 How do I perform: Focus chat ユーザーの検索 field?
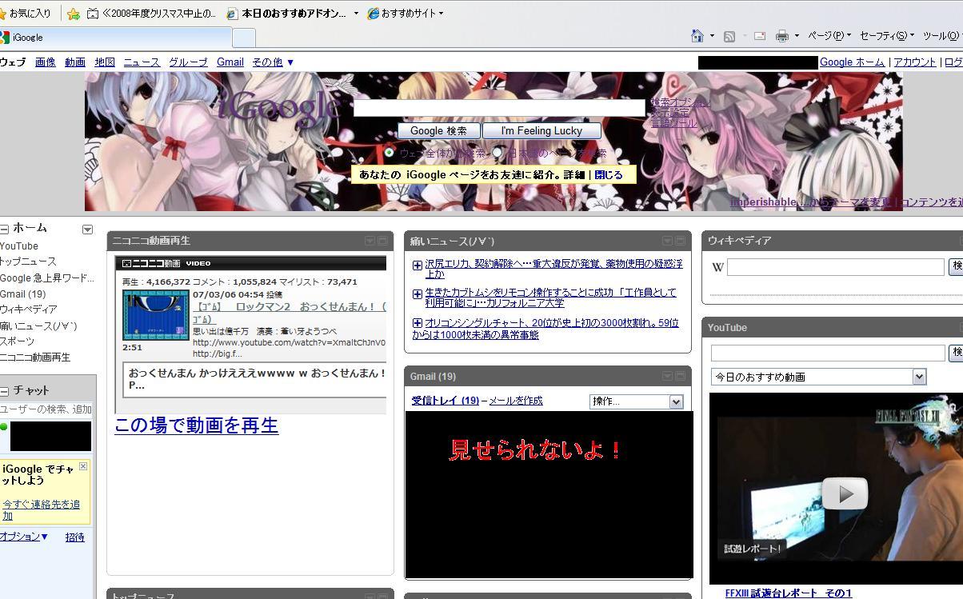47,409
